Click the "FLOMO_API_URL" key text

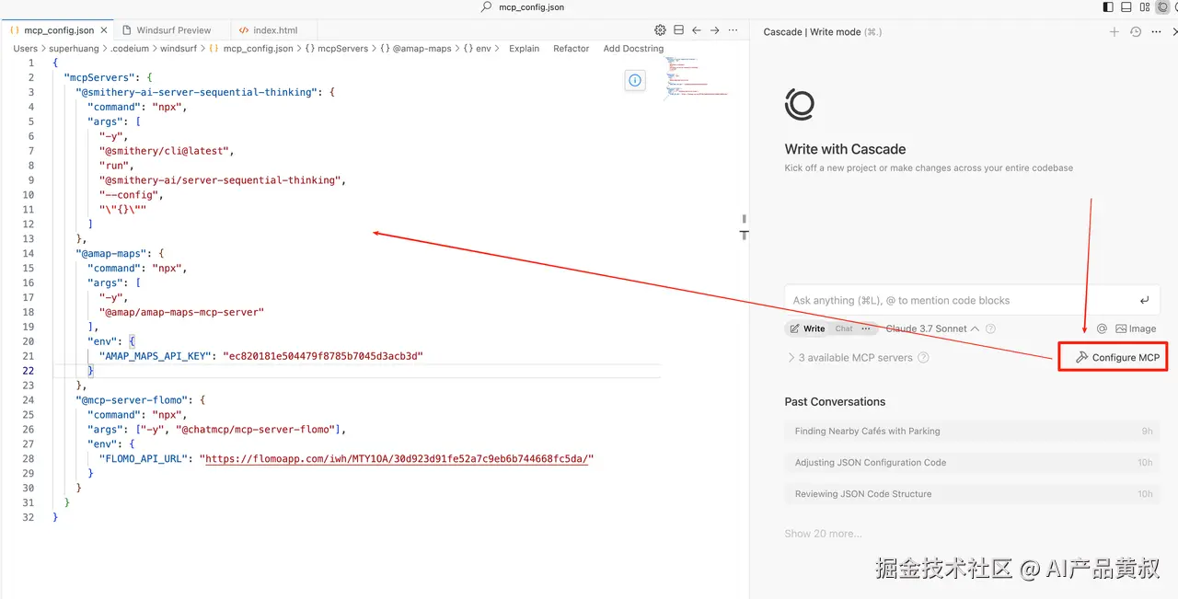click(145, 458)
